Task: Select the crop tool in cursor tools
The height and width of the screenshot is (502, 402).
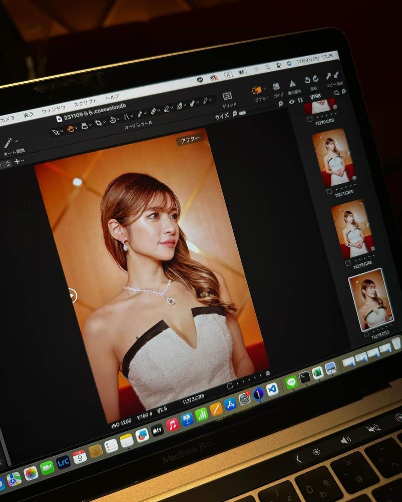Action: click(98, 123)
